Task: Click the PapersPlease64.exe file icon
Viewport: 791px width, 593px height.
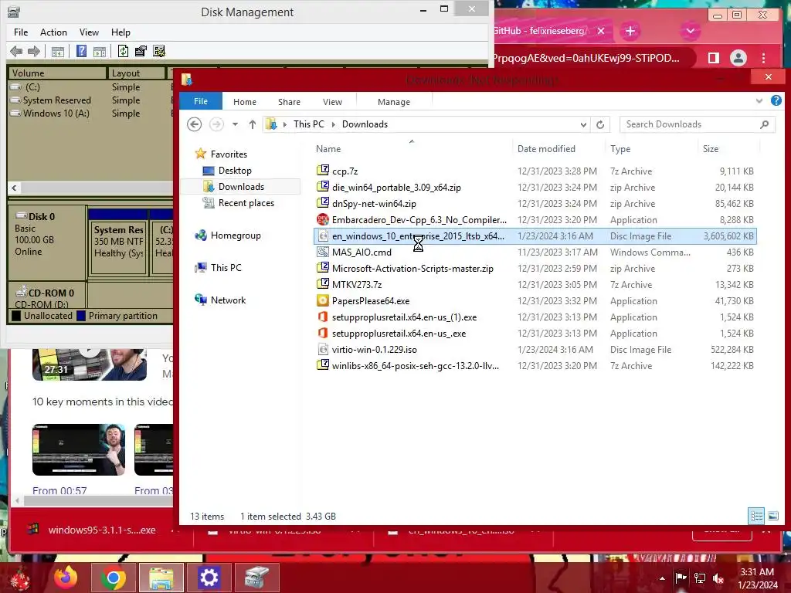Action: pos(323,301)
